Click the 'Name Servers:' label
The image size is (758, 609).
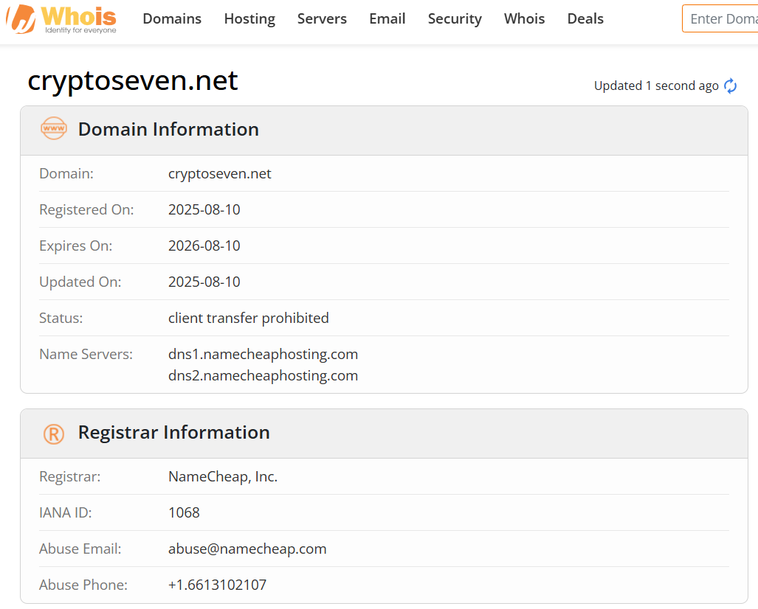pyautogui.click(x=86, y=355)
